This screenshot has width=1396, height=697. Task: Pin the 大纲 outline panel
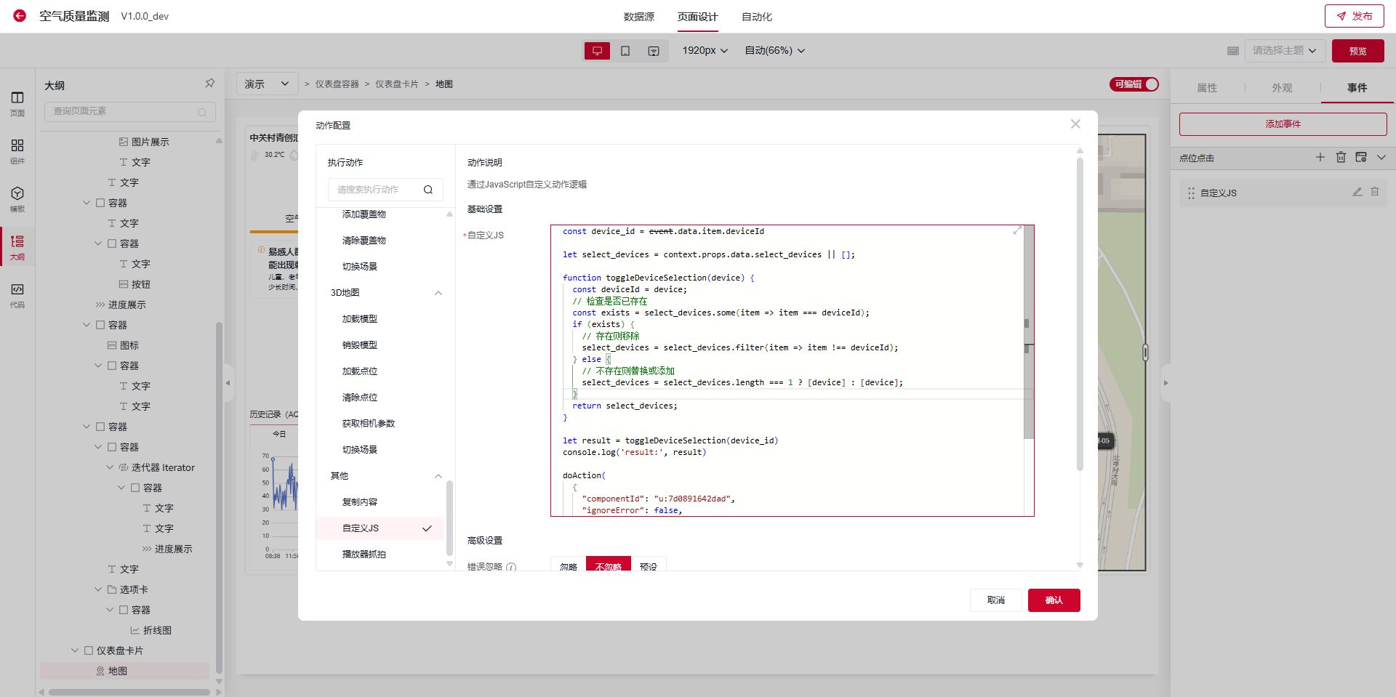[x=209, y=84]
